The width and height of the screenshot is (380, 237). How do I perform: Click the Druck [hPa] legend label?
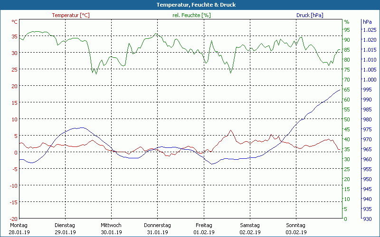coord(310,15)
